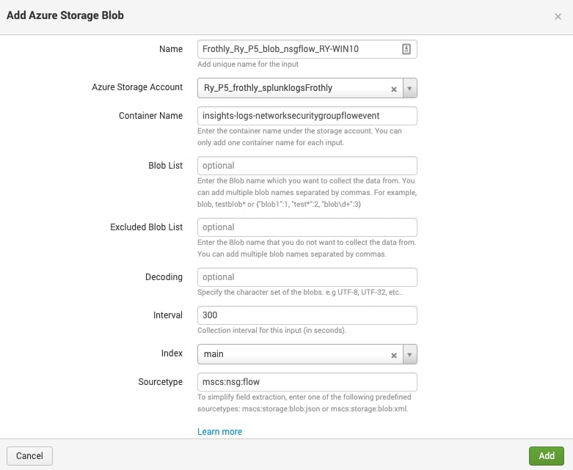
Task: Expand the Azure Storage Account dropdown arrow
Action: pos(409,89)
